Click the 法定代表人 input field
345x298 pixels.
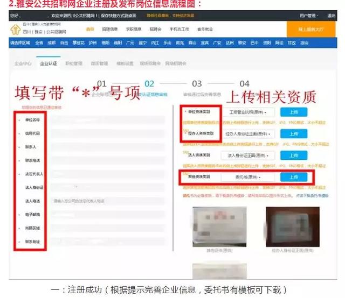pos(108,174)
